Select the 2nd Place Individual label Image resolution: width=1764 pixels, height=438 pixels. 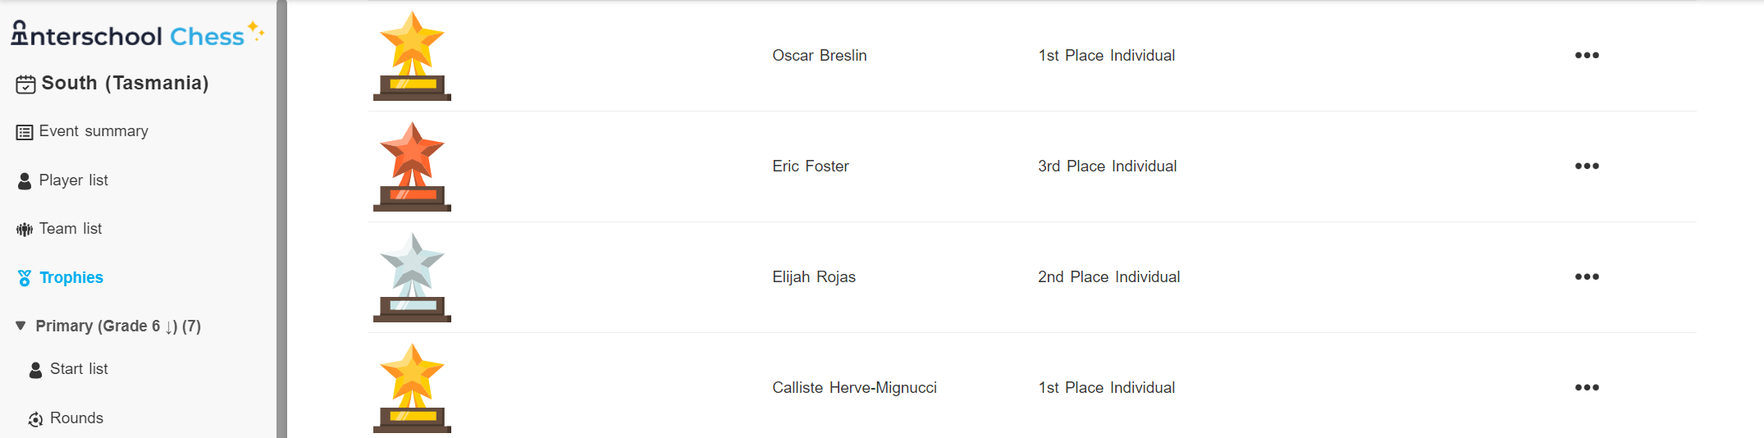pyautogui.click(x=1108, y=276)
